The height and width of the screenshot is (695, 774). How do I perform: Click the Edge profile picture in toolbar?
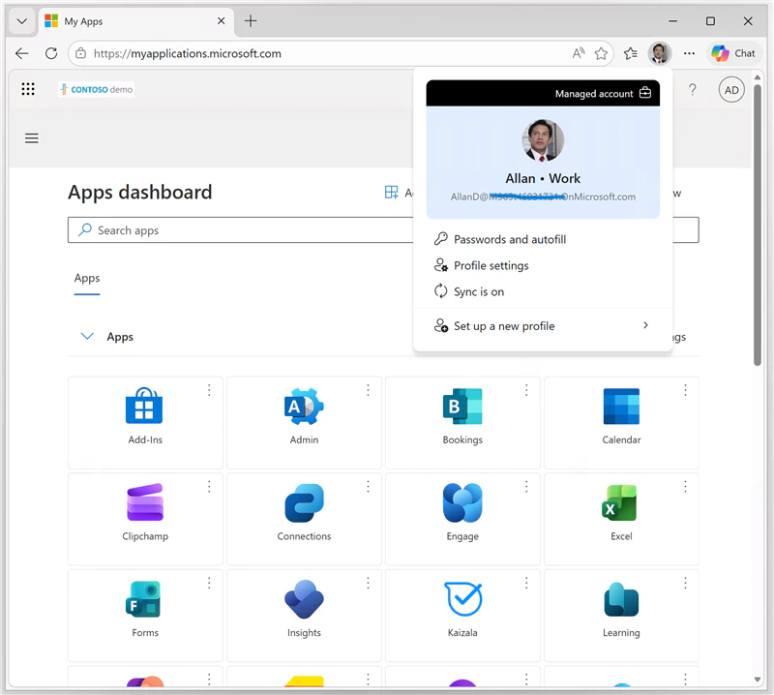click(660, 53)
